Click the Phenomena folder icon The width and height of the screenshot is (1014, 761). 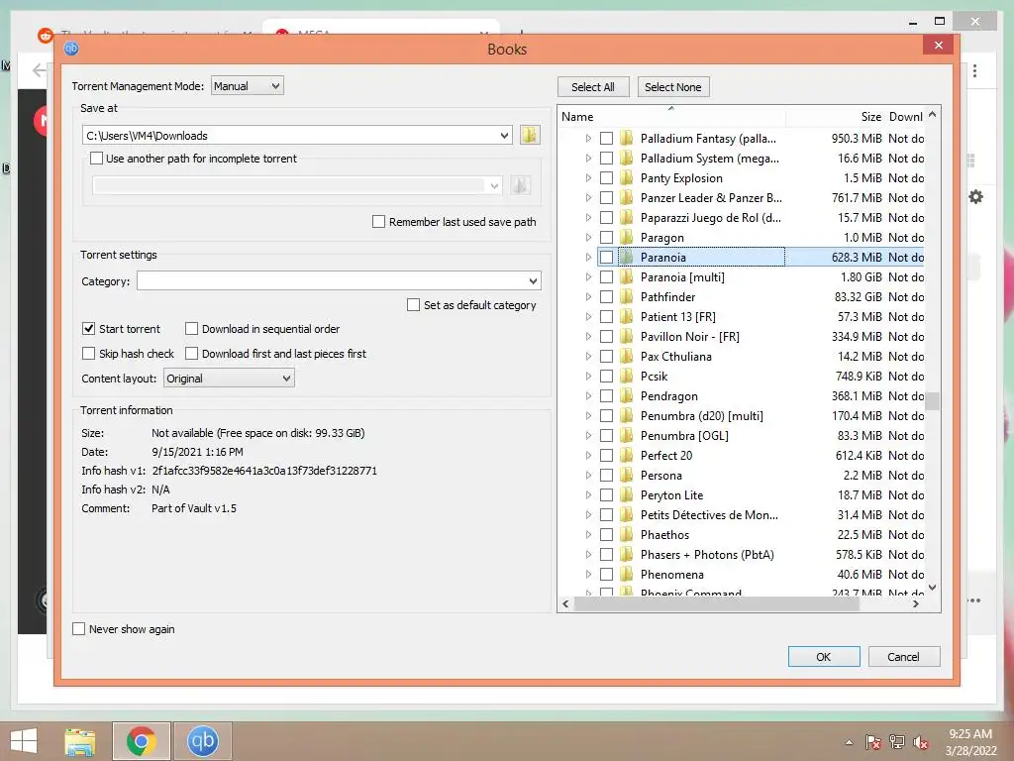[626, 575]
